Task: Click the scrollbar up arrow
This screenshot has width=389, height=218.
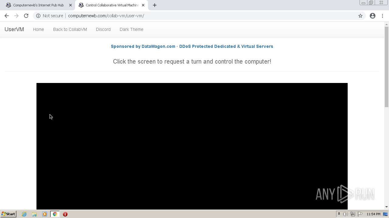Action: tap(387, 24)
